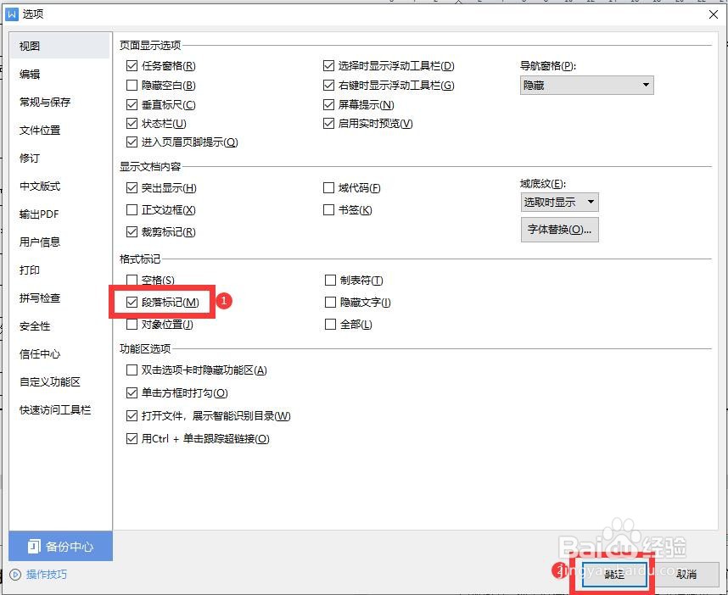Screen dimensions: 728x595
Task: Confirm settings with the 确定 button
Action: 614,575
